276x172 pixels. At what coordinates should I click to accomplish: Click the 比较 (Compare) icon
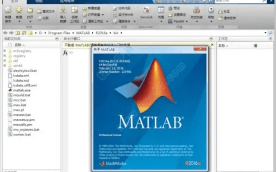(39, 18)
